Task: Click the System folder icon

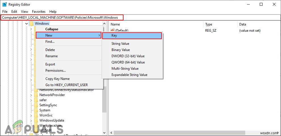Action: click(36, 110)
